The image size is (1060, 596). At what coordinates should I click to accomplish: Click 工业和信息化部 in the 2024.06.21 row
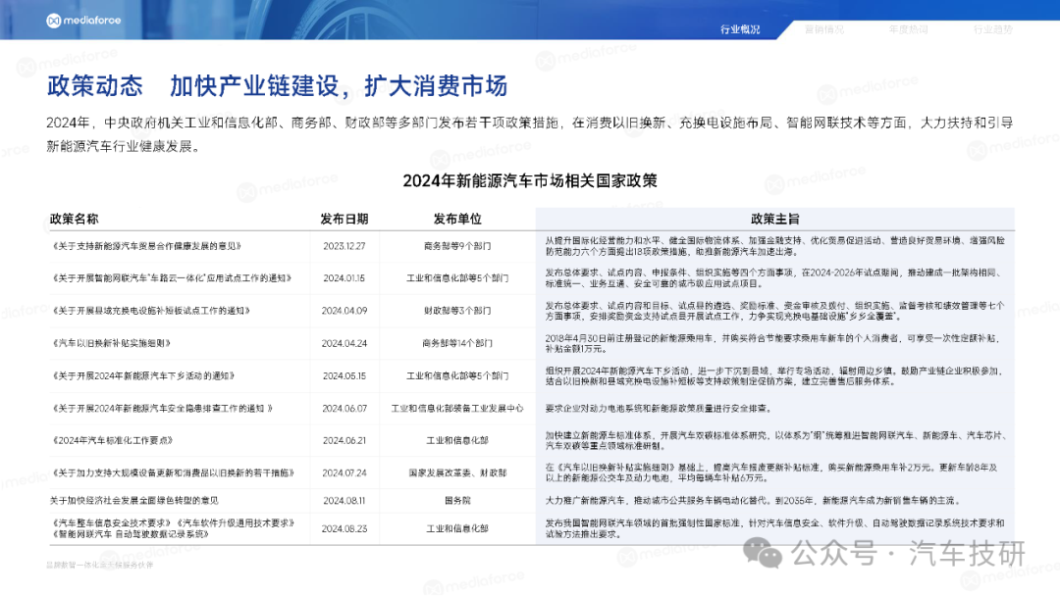tap(457, 440)
